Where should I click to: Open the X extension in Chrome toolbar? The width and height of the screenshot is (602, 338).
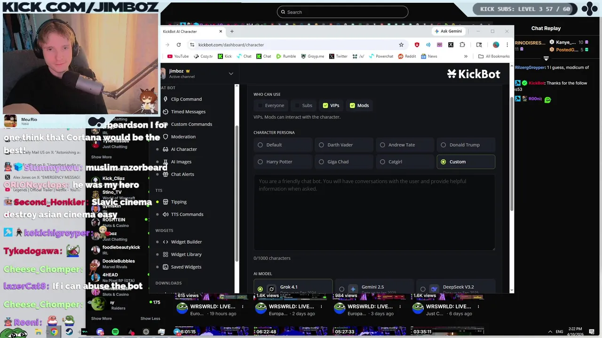point(451,45)
